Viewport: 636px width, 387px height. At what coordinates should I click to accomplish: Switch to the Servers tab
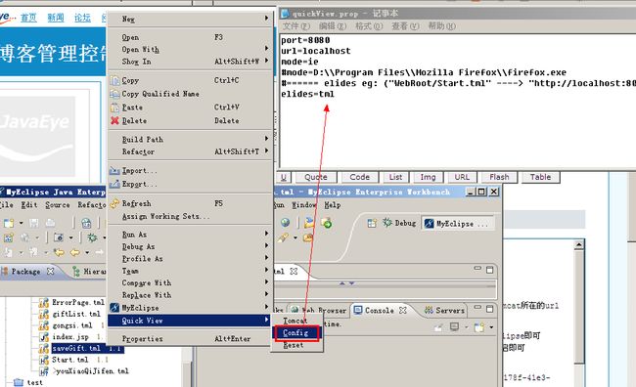444,311
